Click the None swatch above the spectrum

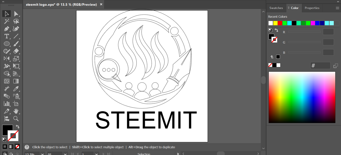(x=270, y=65)
